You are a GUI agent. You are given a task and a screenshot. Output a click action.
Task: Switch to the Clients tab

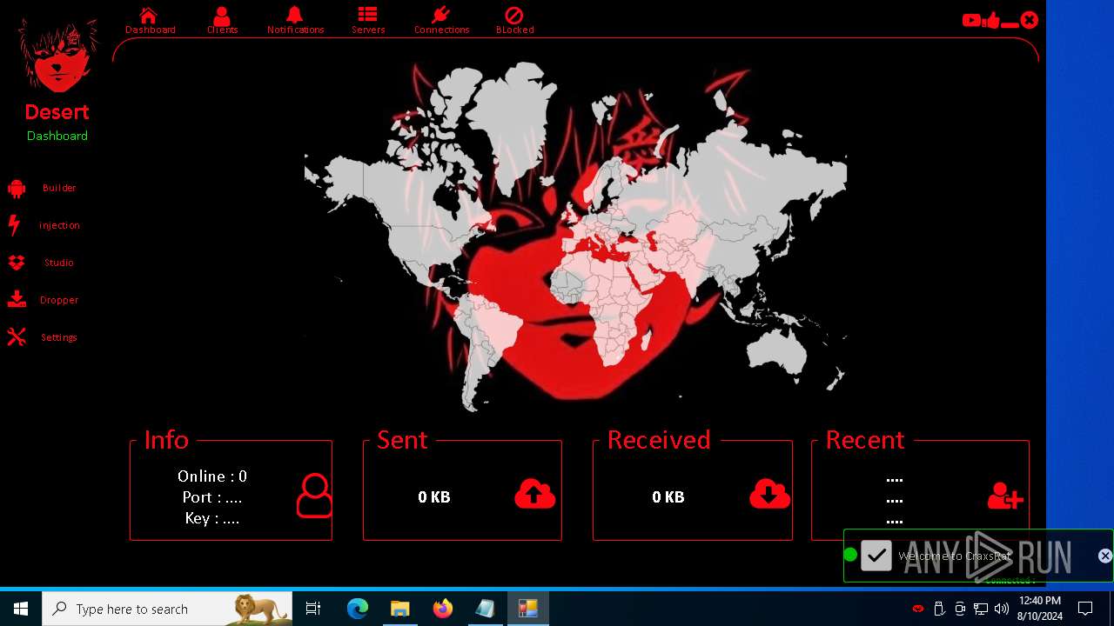(x=222, y=21)
